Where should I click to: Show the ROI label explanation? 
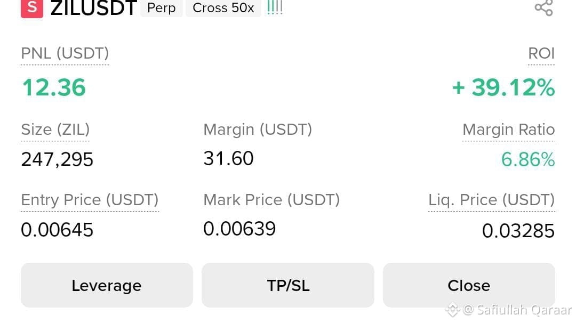tap(541, 54)
